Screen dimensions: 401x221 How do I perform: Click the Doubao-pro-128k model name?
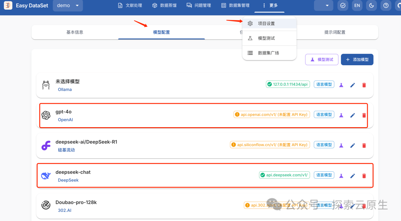(x=76, y=202)
